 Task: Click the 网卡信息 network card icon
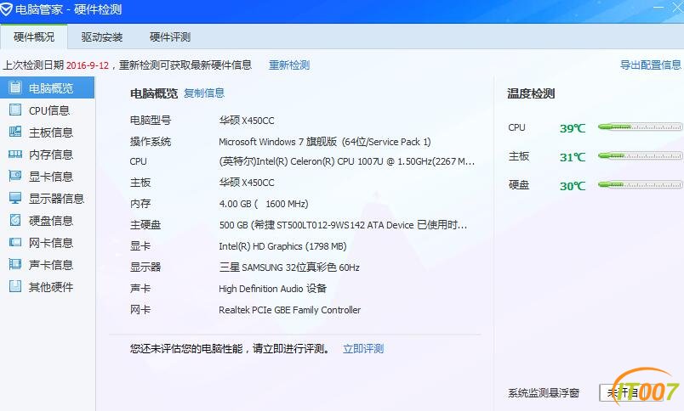14,242
